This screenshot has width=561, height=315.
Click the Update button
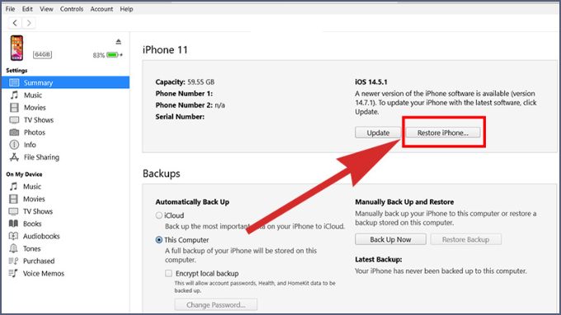(378, 133)
